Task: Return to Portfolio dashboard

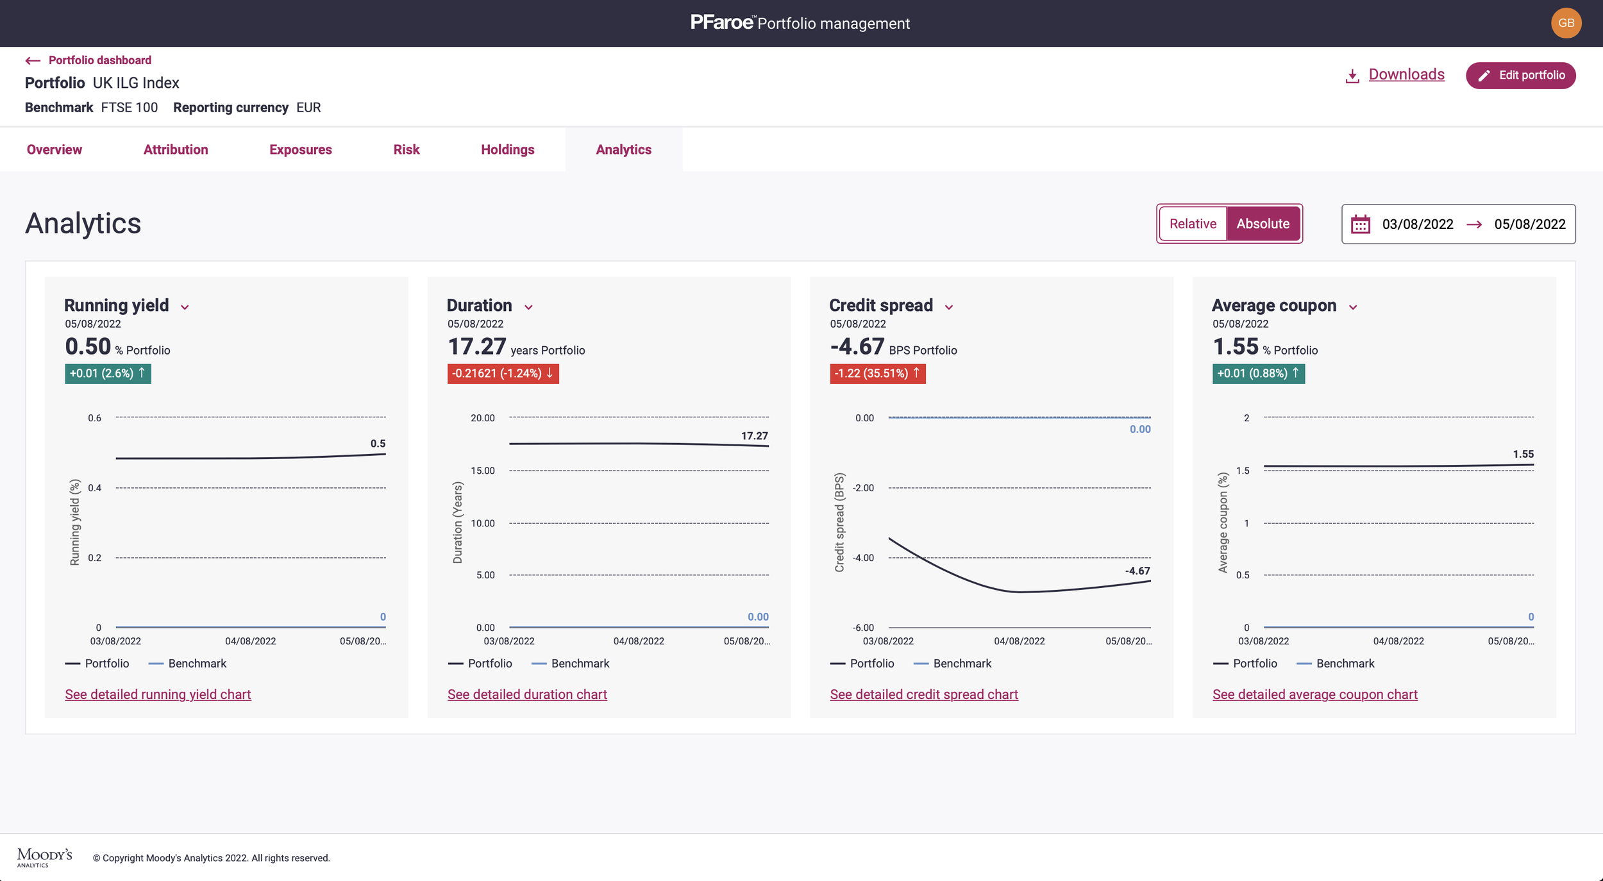Action: [100, 60]
